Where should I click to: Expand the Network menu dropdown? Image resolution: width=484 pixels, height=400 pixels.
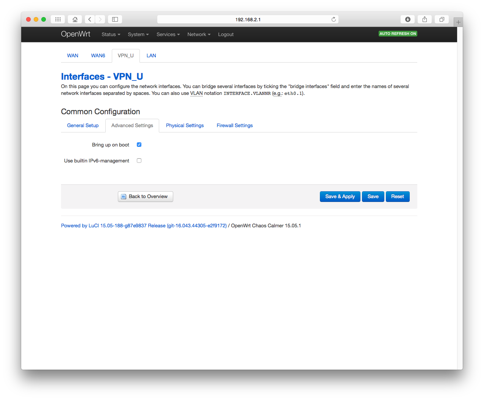(x=199, y=35)
